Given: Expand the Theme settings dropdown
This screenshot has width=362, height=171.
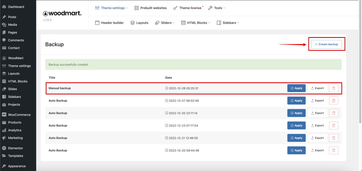Looking at the screenshot, I should pyautogui.click(x=111, y=8).
